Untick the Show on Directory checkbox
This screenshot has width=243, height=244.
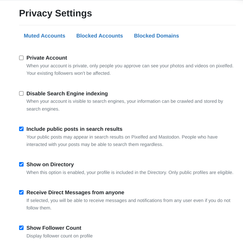[21, 164]
